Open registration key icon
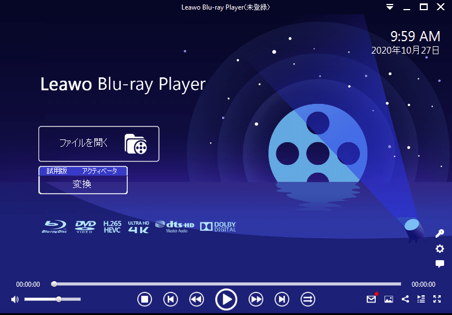Image resolution: width=452 pixels, height=315 pixels. pyautogui.click(x=440, y=233)
